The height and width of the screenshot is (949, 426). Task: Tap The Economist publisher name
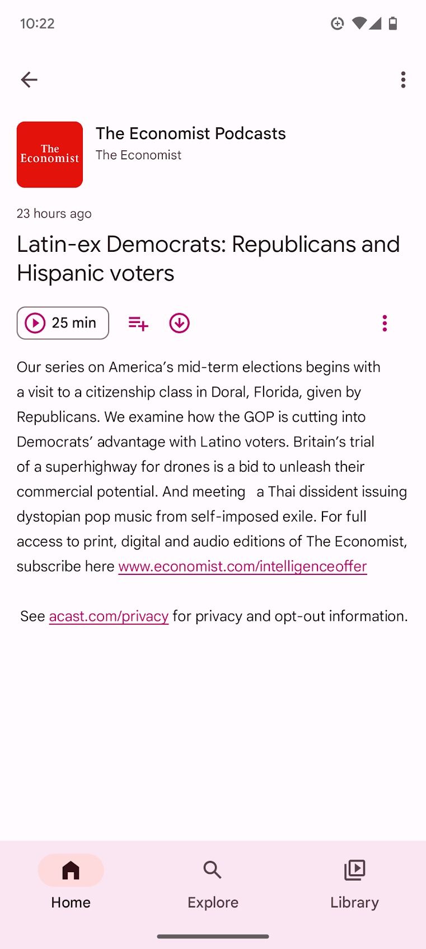(x=138, y=155)
